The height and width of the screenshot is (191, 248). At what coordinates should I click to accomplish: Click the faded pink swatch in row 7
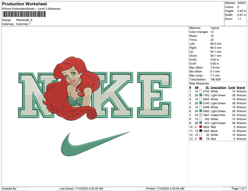[201, 115]
